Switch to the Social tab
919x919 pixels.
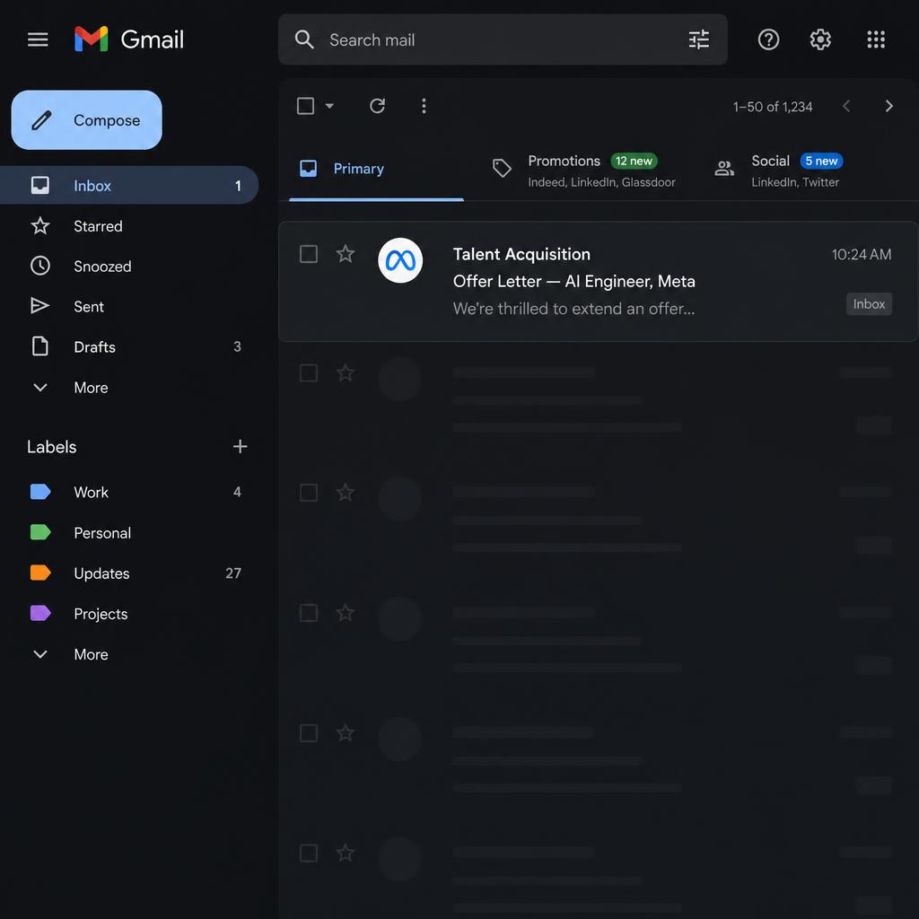[x=780, y=171]
